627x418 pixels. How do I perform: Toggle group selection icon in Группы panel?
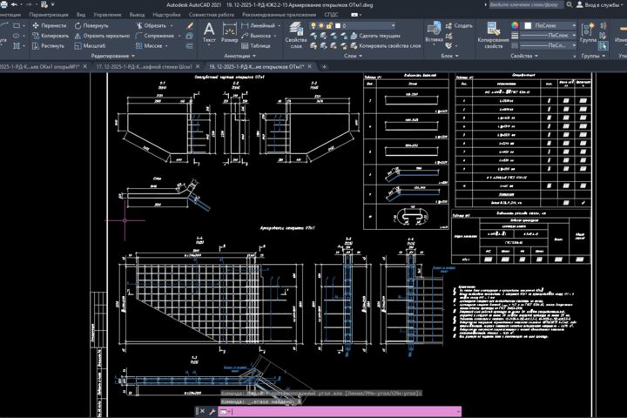603,45
